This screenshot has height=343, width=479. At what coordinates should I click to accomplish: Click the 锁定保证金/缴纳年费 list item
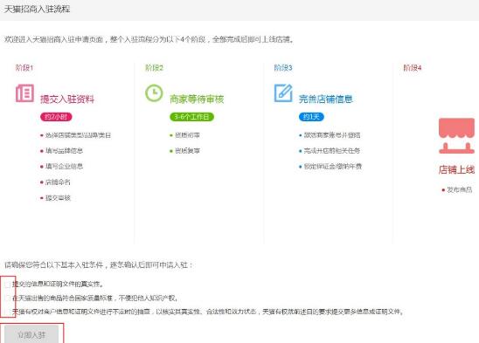(x=333, y=167)
